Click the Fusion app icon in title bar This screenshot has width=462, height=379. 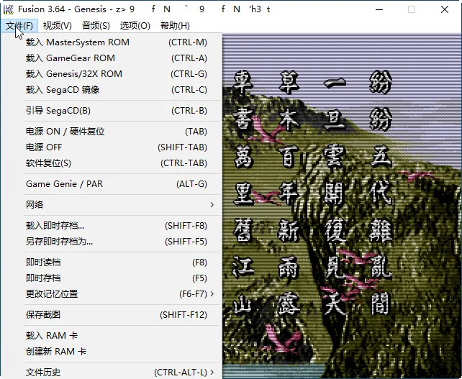pyautogui.click(x=8, y=9)
